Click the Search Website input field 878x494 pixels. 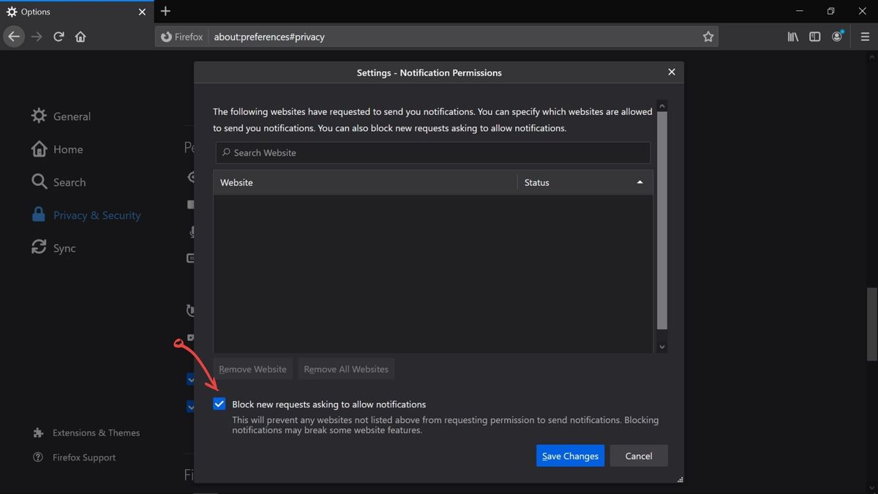432,152
